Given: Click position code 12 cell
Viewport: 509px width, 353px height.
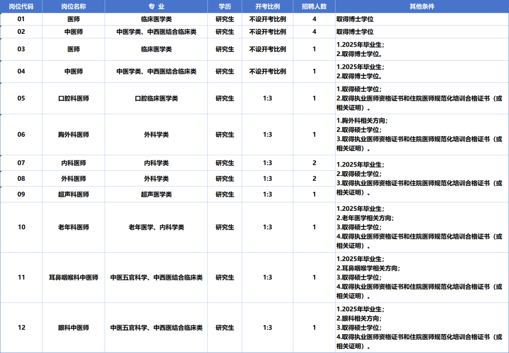Looking at the screenshot, I should [21, 328].
